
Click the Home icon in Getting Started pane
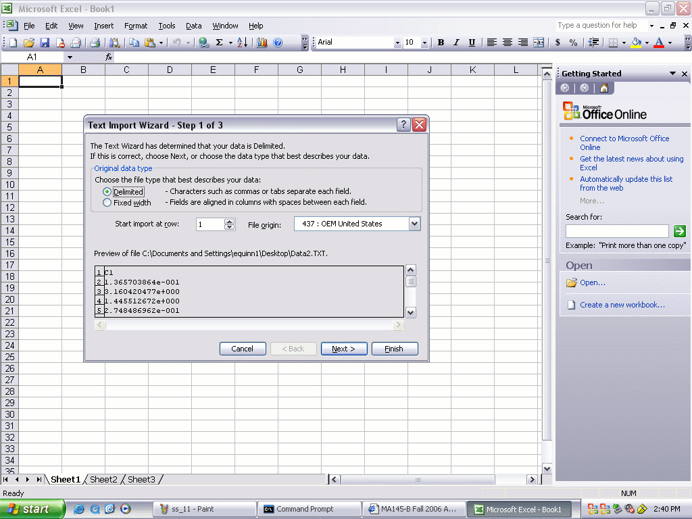click(603, 88)
